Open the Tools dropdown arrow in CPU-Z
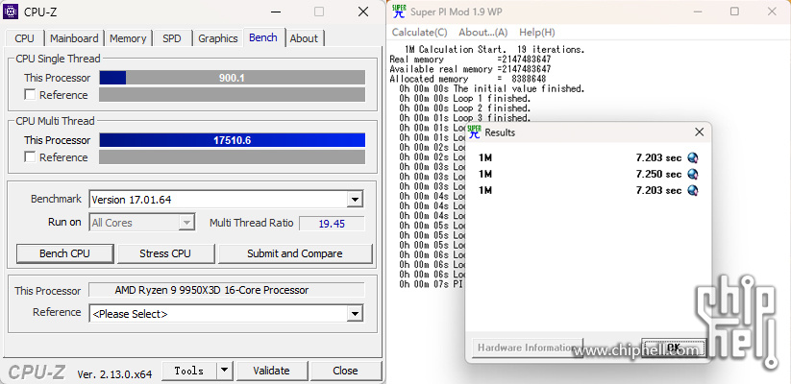 click(225, 371)
